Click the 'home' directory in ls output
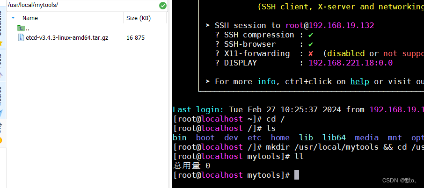This screenshot has height=188, width=424. click(x=280, y=137)
